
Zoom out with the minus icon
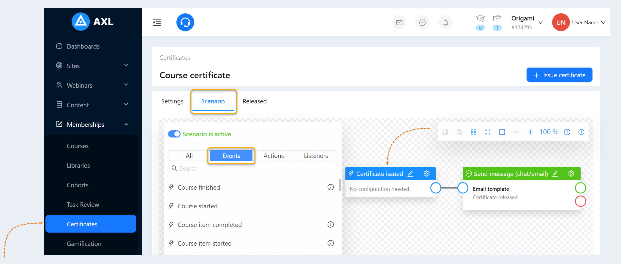516,132
